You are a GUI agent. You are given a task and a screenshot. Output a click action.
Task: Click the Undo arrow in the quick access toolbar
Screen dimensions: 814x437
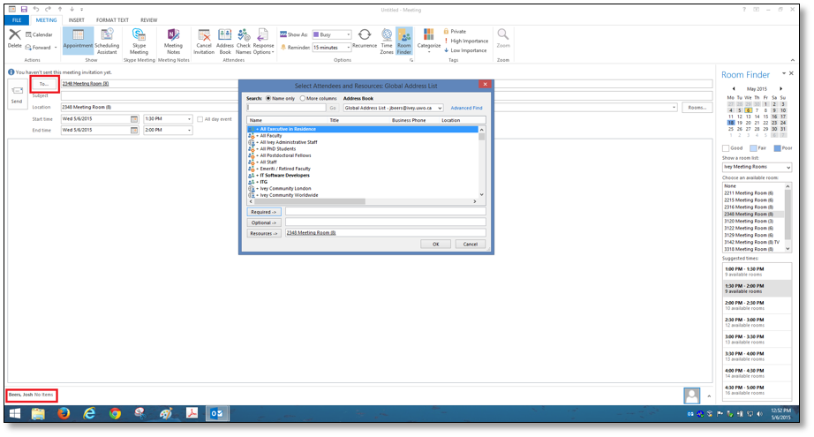click(36, 9)
